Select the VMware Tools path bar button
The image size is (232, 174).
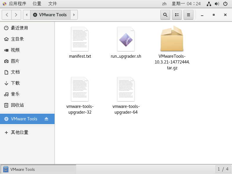[50, 15]
